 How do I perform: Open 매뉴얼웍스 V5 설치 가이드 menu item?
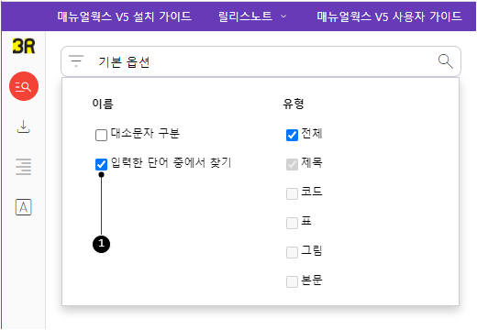(x=125, y=16)
